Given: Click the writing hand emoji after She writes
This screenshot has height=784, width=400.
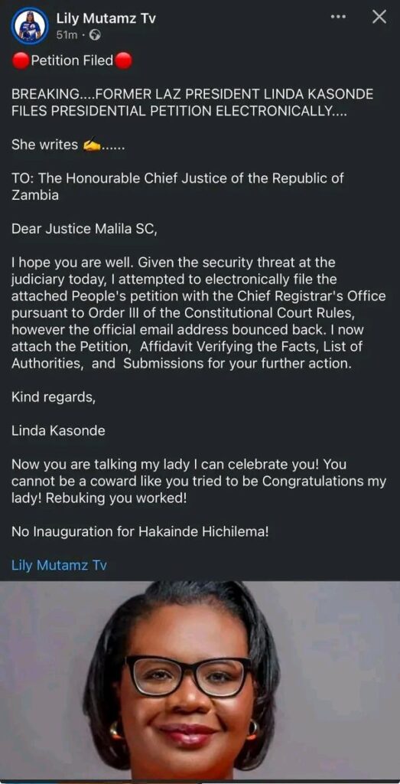Looking at the screenshot, I should pyautogui.click(x=92, y=145).
